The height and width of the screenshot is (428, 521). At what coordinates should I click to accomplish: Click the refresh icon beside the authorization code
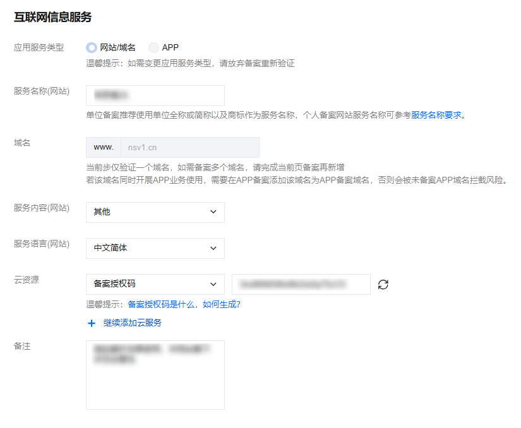383,284
